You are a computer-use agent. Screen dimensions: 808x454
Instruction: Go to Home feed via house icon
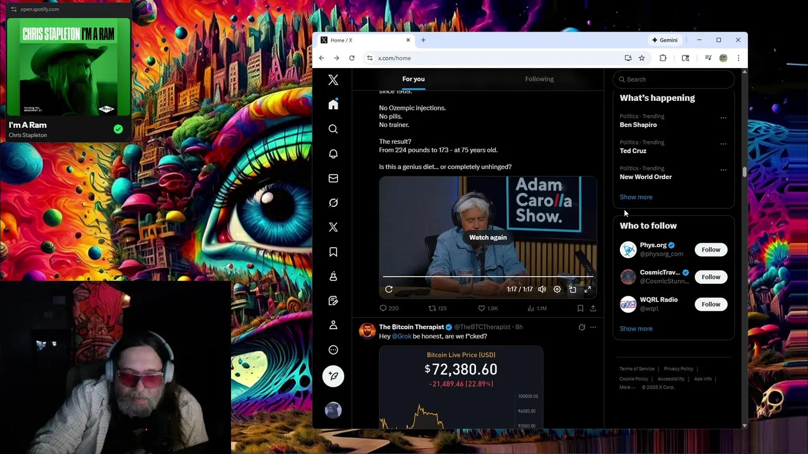coord(333,105)
